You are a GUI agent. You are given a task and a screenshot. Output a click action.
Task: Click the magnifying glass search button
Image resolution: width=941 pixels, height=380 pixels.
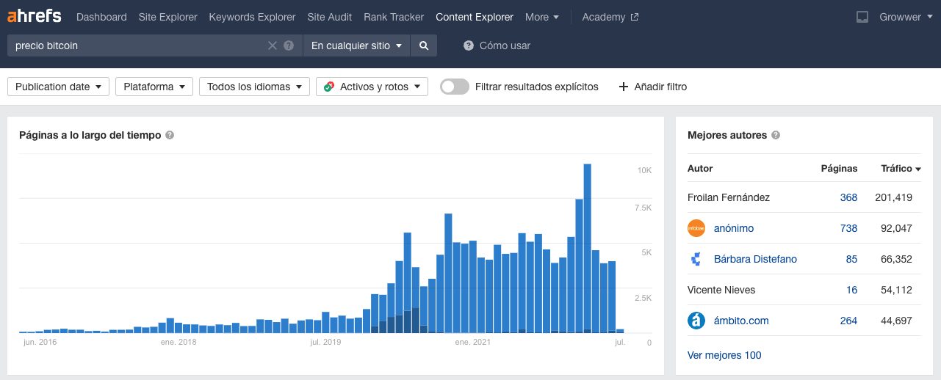424,45
